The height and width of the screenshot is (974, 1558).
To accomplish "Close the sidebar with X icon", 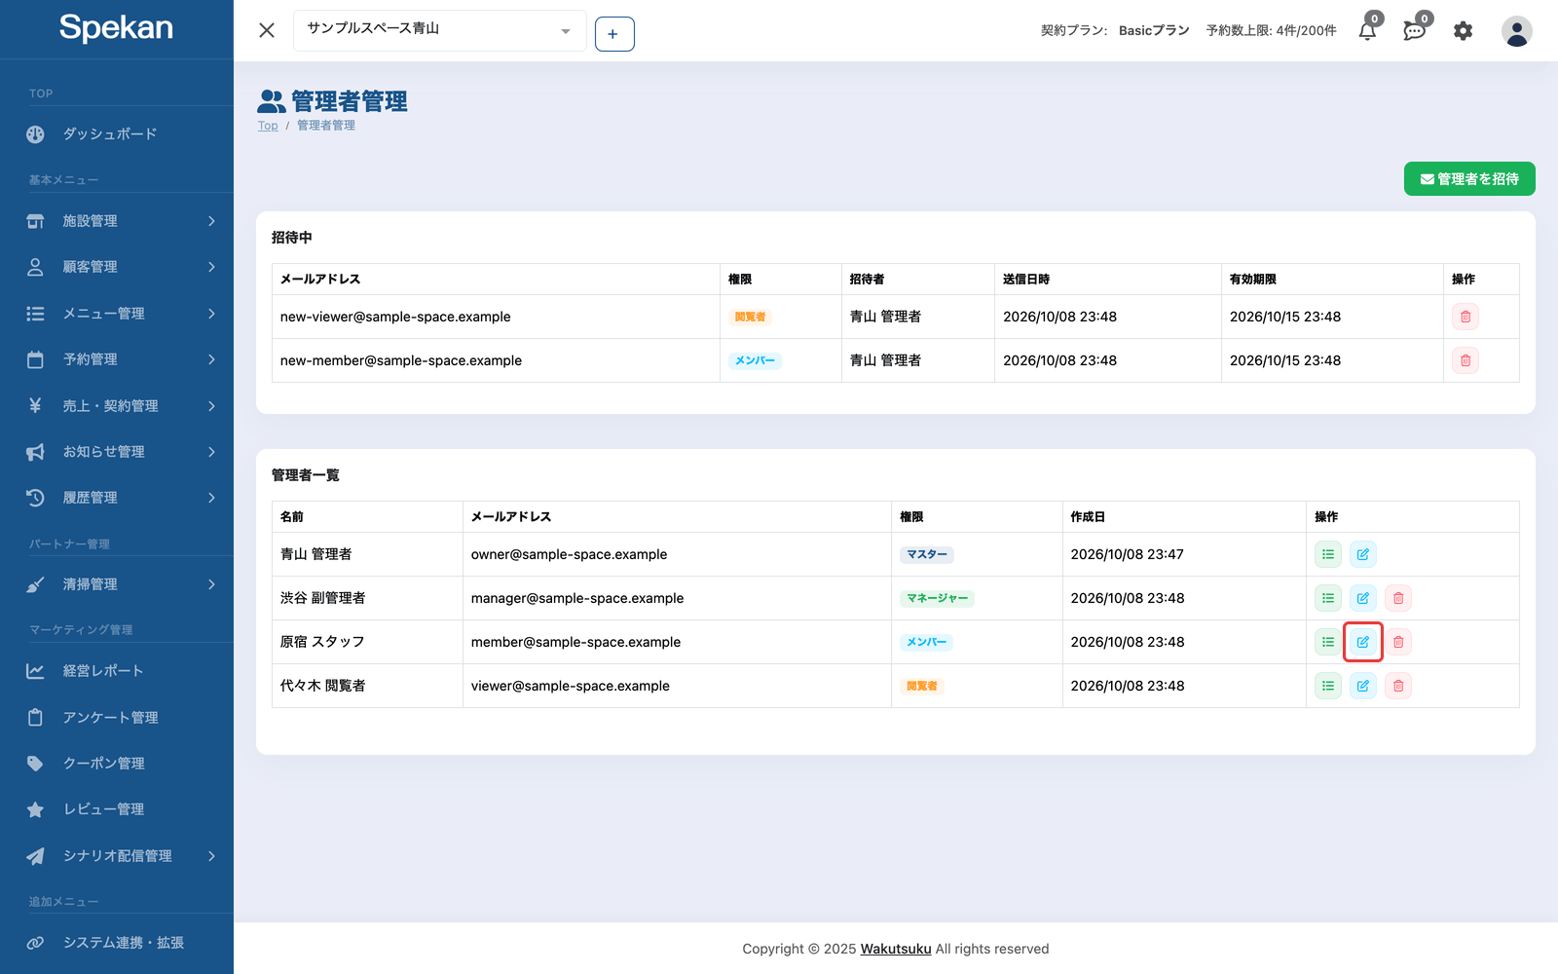I will tap(267, 30).
